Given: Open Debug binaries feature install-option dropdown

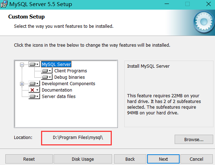Looking at the screenshot, I should [47, 77].
